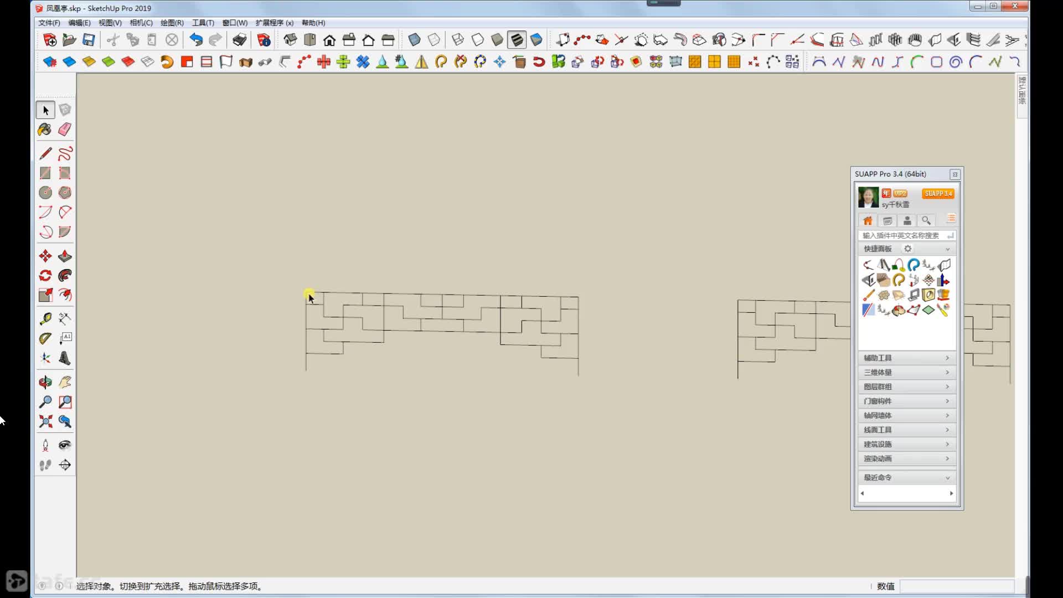Image resolution: width=1063 pixels, height=598 pixels.
Task: Collapse the 快捷面板 chevron
Action: pyautogui.click(x=947, y=249)
